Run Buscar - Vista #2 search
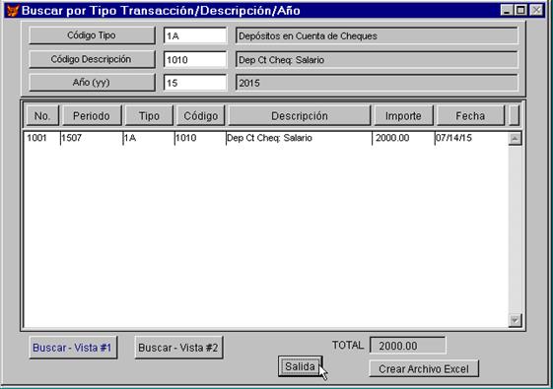The height and width of the screenshot is (389, 553). point(178,348)
